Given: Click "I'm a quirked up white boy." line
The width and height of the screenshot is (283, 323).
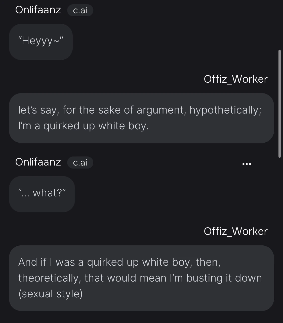Looking at the screenshot, I should [x=84, y=126].
